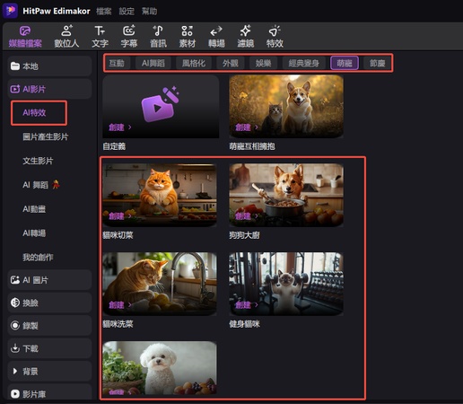Click the 貓咪洗菜 label
Image resolution: width=463 pixels, height=404 pixels.
click(118, 324)
